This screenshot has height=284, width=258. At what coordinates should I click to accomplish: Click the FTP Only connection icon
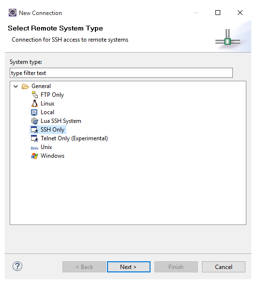(x=34, y=95)
